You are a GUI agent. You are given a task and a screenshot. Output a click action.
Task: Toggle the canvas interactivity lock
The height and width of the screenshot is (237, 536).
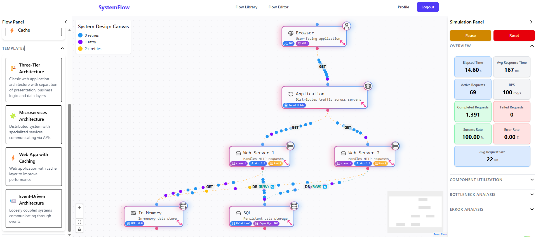click(x=79, y=229)
